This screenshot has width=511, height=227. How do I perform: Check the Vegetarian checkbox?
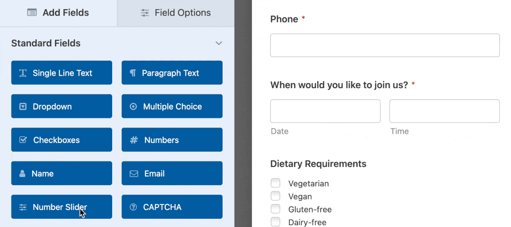point(275,183)
